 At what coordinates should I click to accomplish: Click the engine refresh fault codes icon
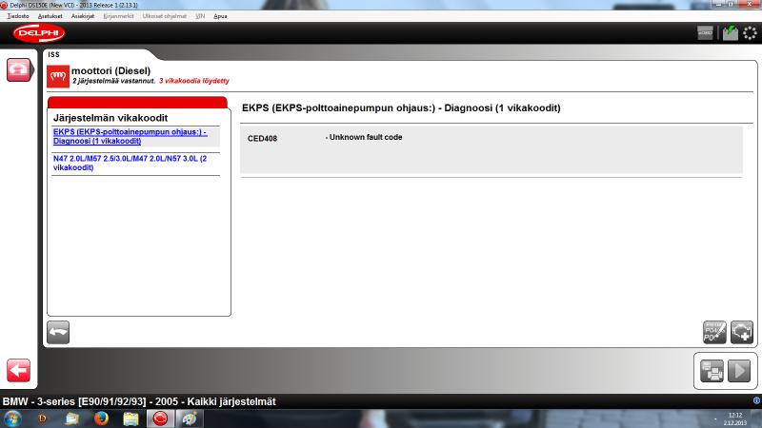click(741, 332)
